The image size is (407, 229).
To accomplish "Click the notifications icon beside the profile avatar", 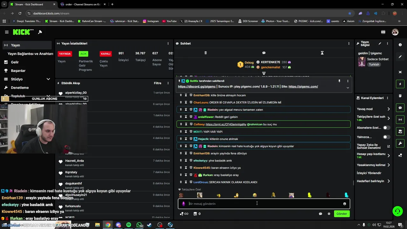I will 383,32.
